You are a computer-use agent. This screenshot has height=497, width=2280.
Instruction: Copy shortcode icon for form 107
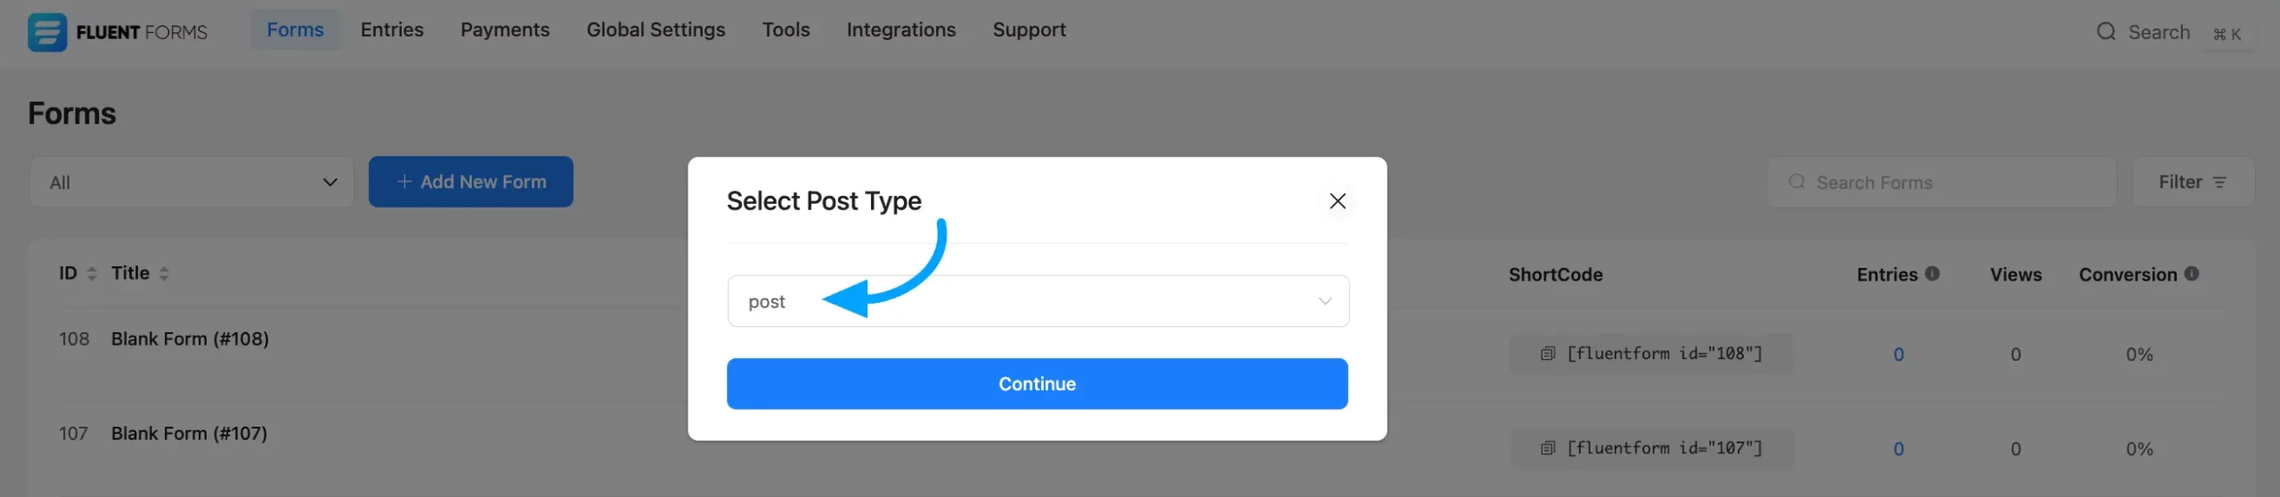[1548, 448]
